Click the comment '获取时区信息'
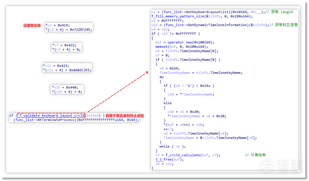The width and height of the screenshot is (309, 181). (x=286, y=25)
